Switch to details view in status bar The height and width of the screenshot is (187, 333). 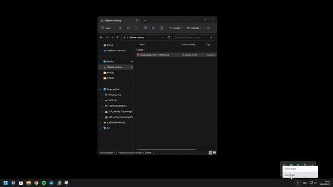coord(210,153)
